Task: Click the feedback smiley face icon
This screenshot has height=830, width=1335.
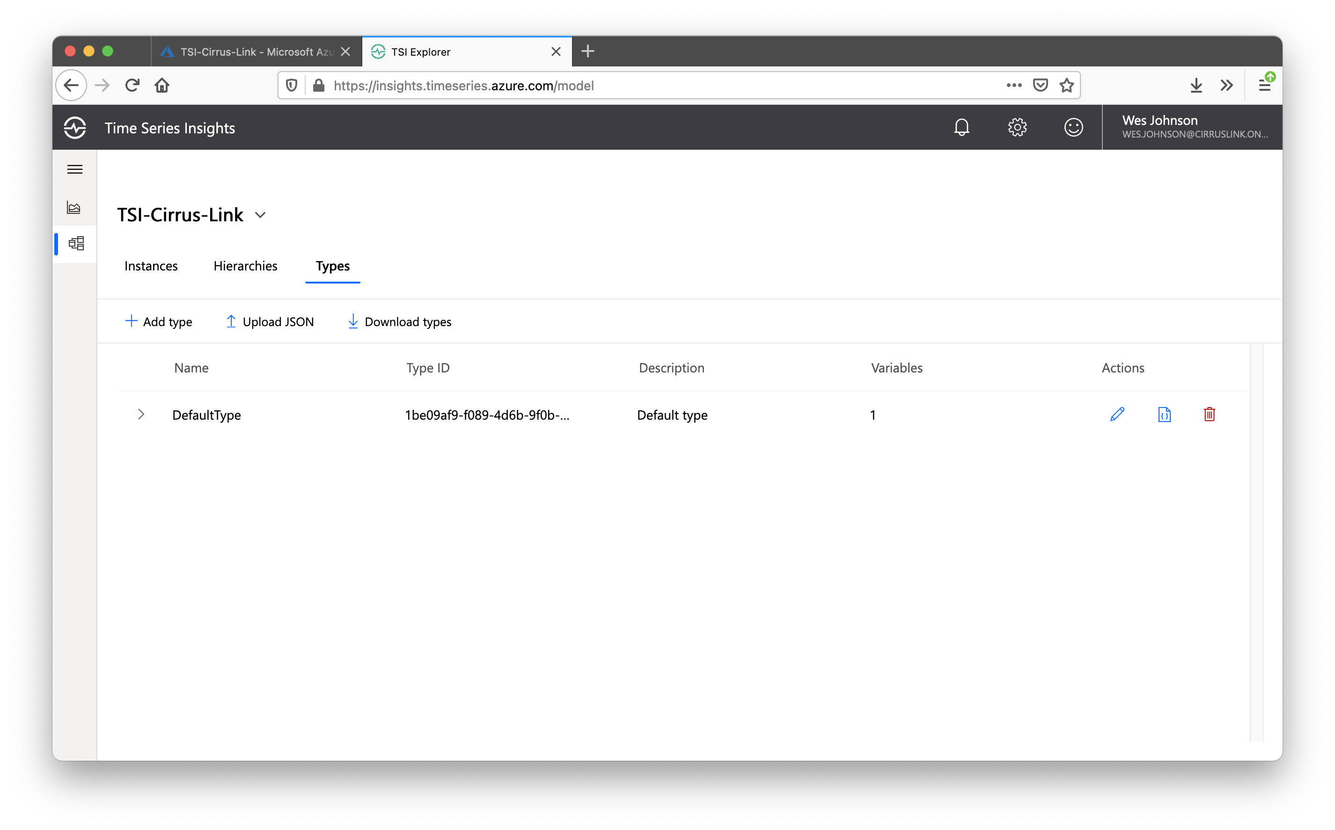Action: coord(1073,127)
